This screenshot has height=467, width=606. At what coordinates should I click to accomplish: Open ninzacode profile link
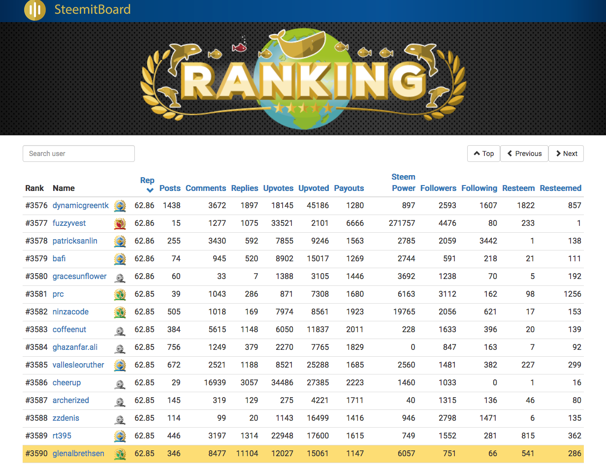71,311
